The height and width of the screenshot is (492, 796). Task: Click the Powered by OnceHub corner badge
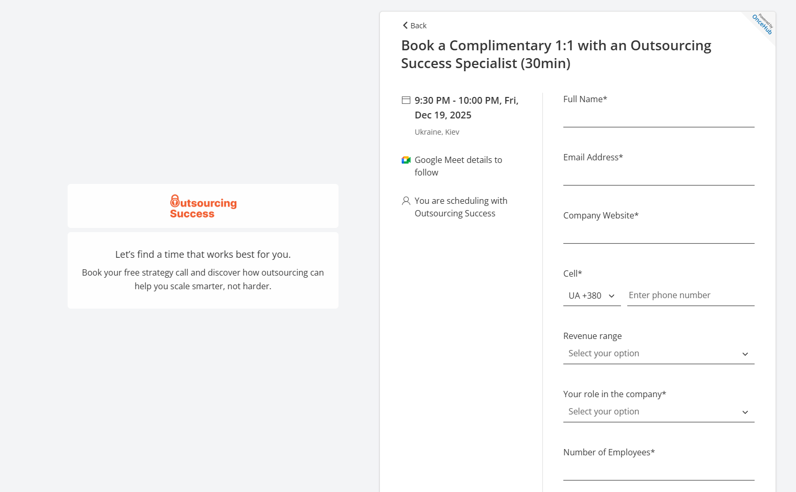[762, 24]
